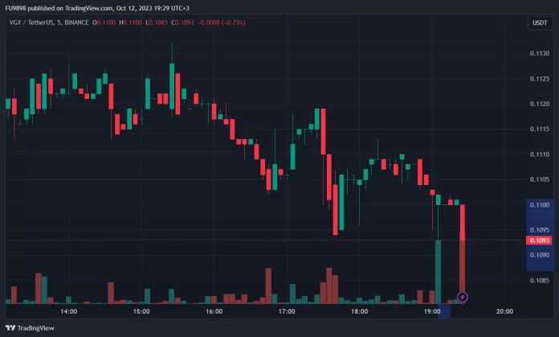Image resolution: width=559 pixels, height=337 pixels.
Task: Click the 0.1115 price scale label
Action: pos(540,129)
